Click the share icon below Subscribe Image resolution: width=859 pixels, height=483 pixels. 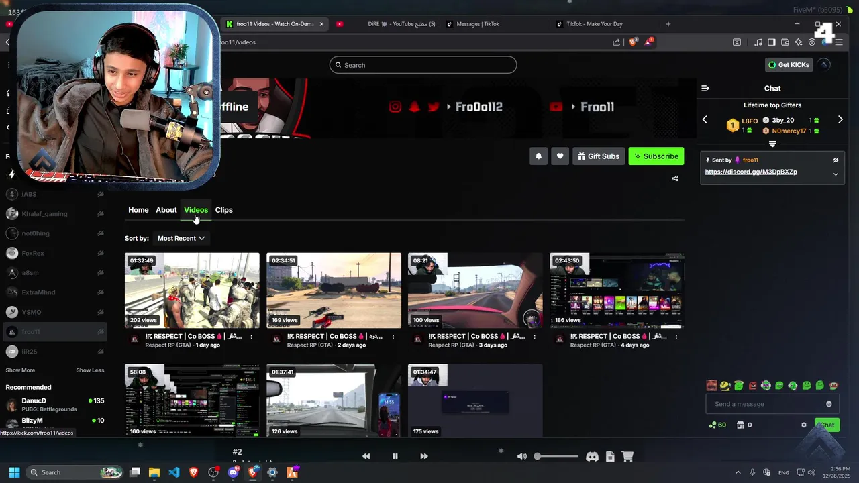[675, 178]
